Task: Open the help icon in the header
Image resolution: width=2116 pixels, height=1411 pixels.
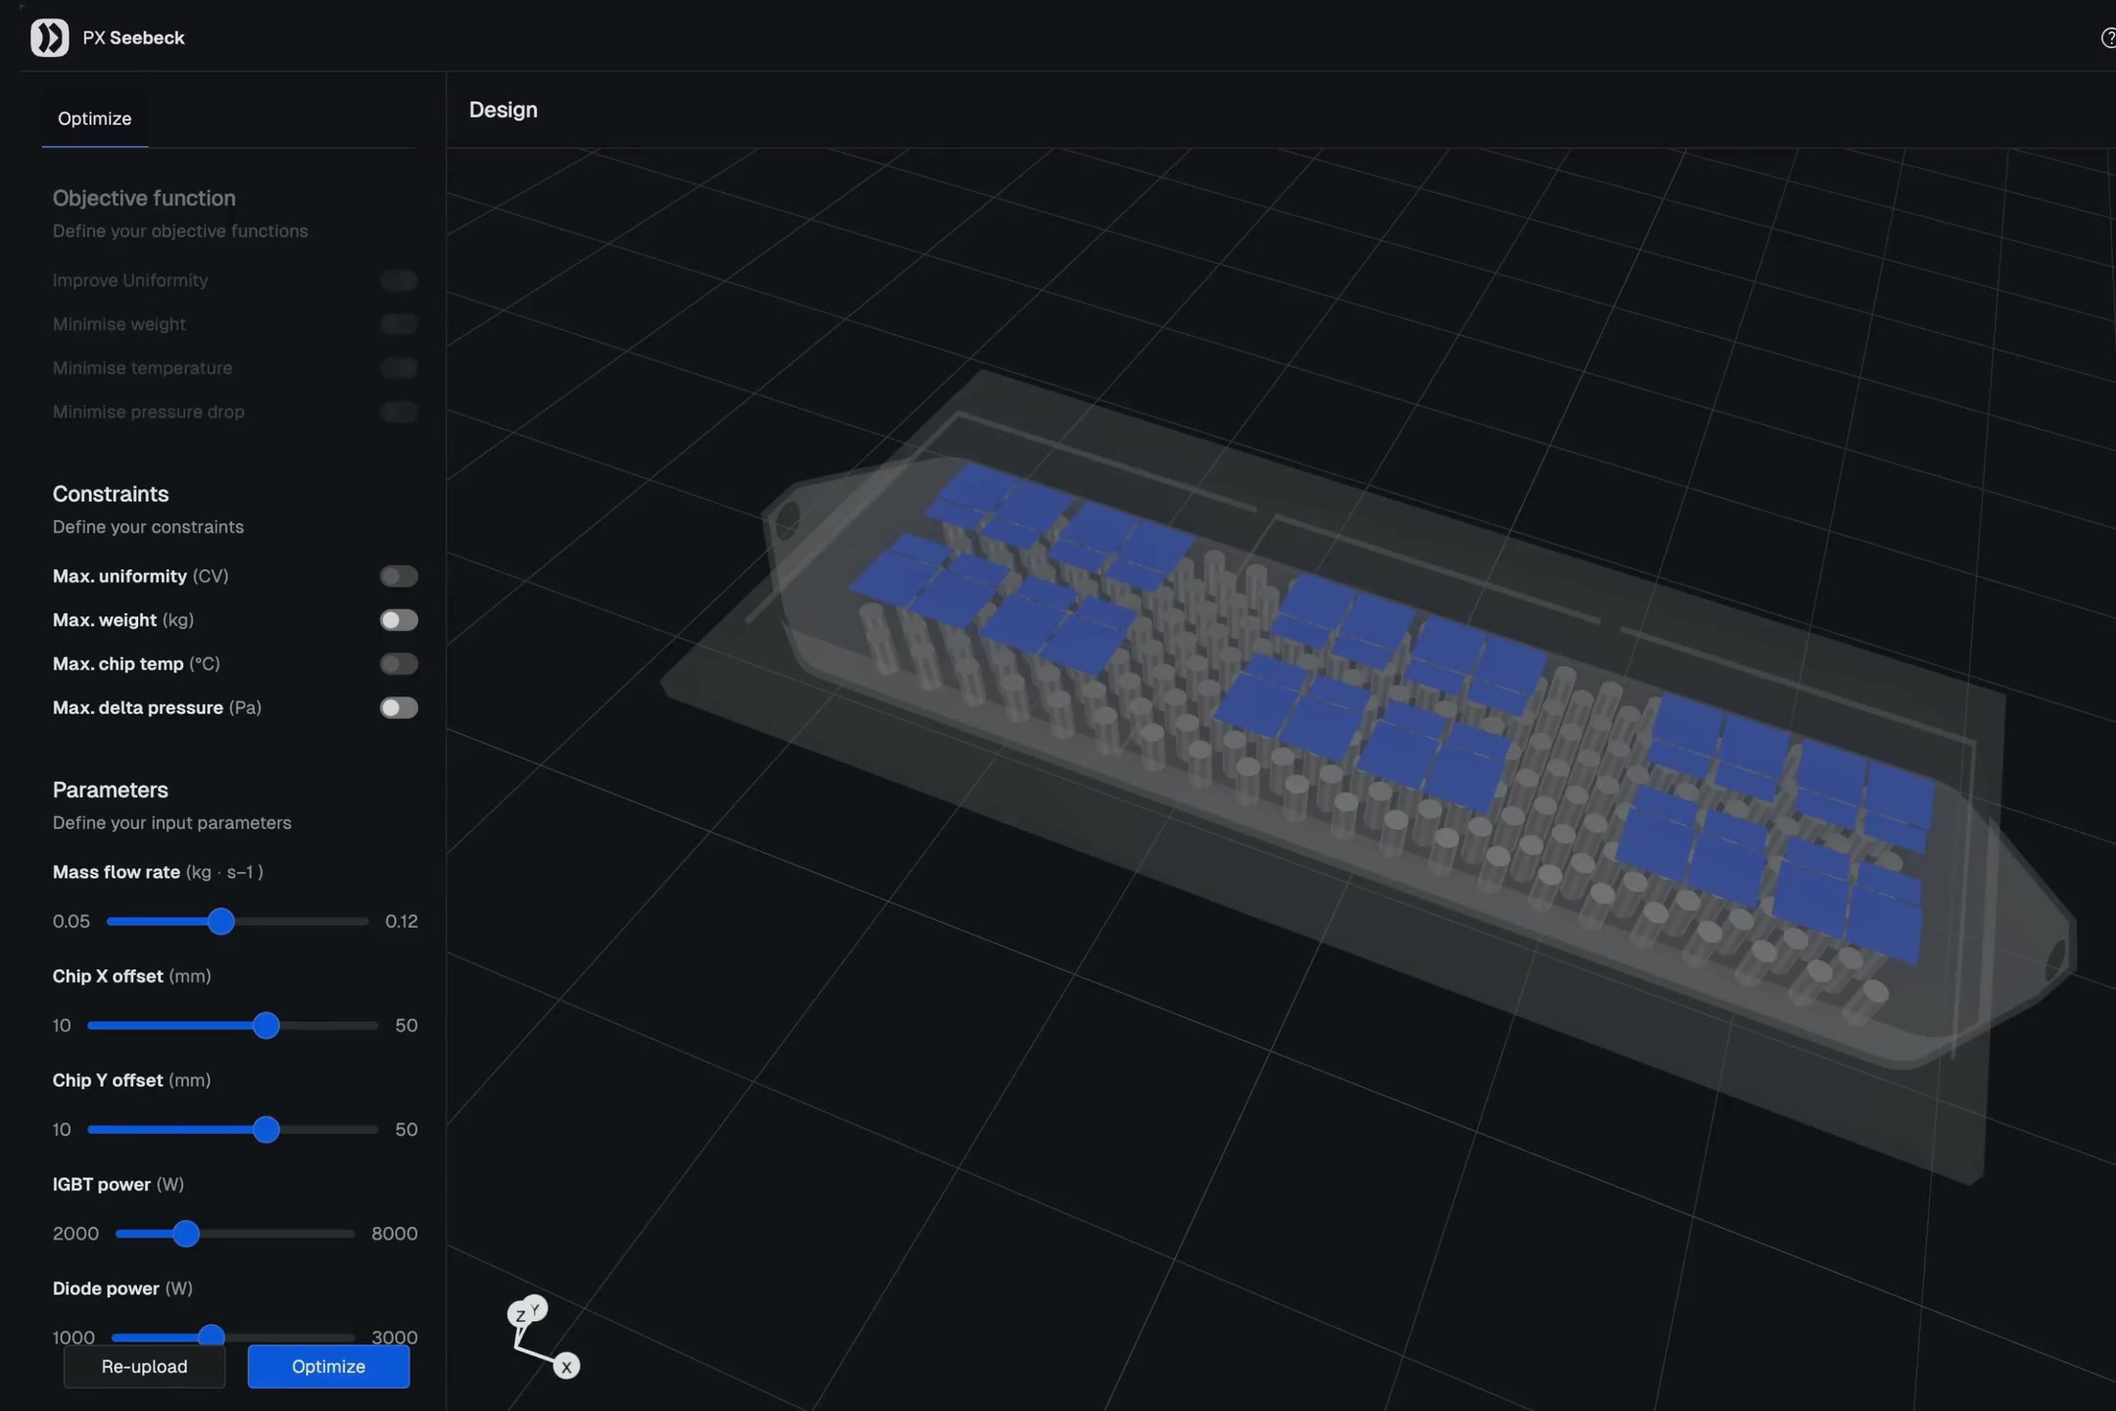Action: (2108, 38)
